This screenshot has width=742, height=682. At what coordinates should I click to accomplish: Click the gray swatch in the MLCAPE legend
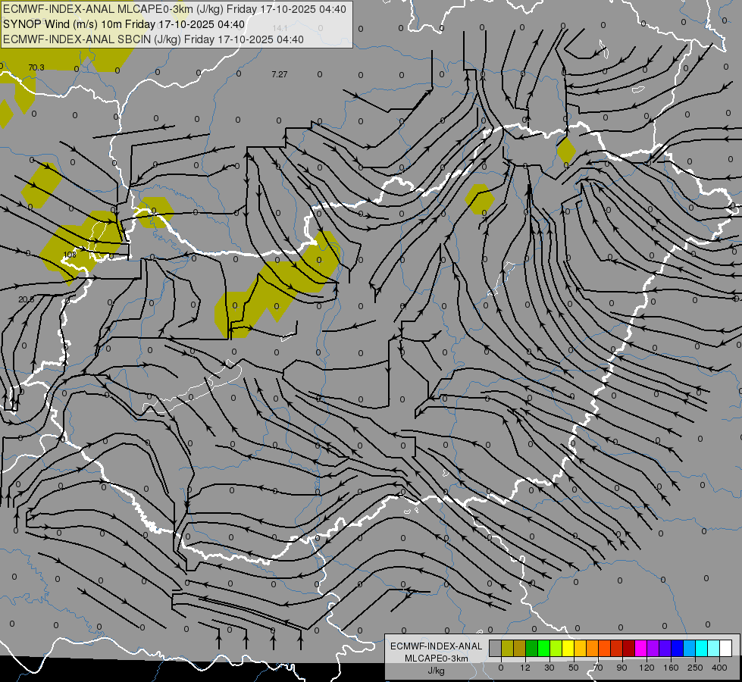[x=496, y=648]
